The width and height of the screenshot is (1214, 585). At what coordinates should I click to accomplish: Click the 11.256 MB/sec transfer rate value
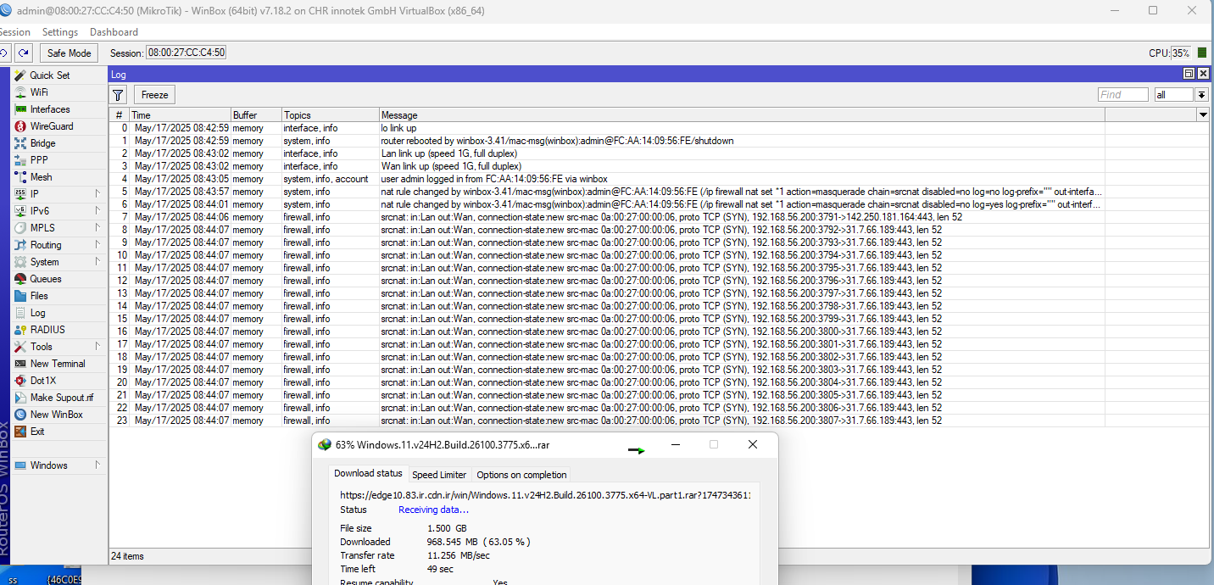(x=459, y=555)
